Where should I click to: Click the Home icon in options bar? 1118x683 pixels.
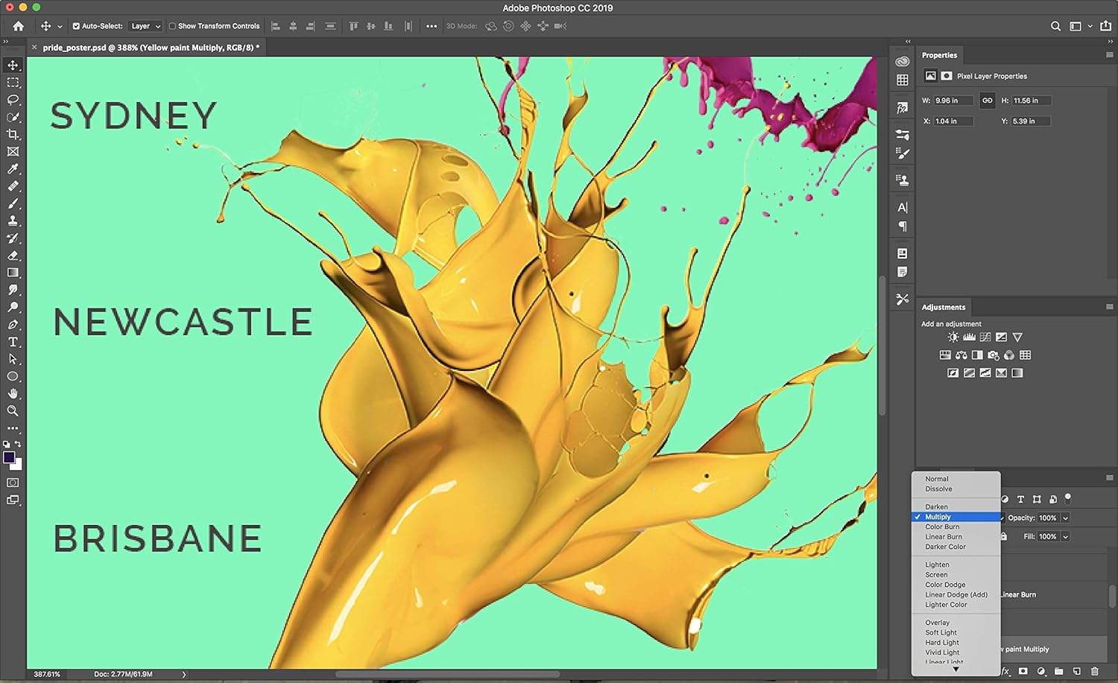(19, 26)
